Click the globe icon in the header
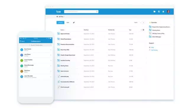 (159, 12)
